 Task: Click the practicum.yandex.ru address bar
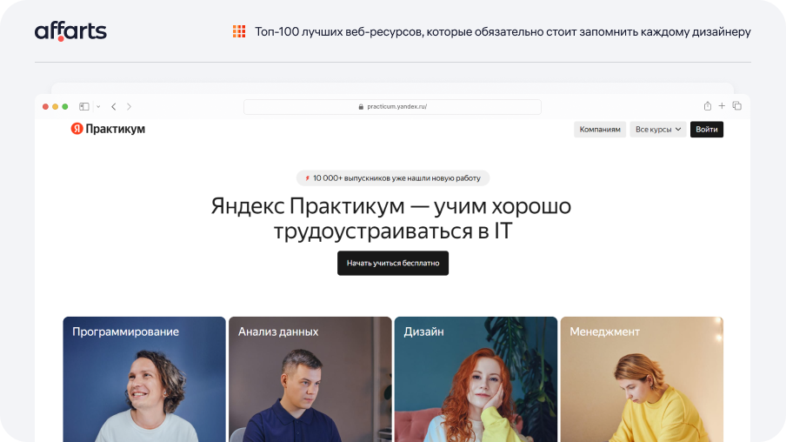[x=392, y=106]
